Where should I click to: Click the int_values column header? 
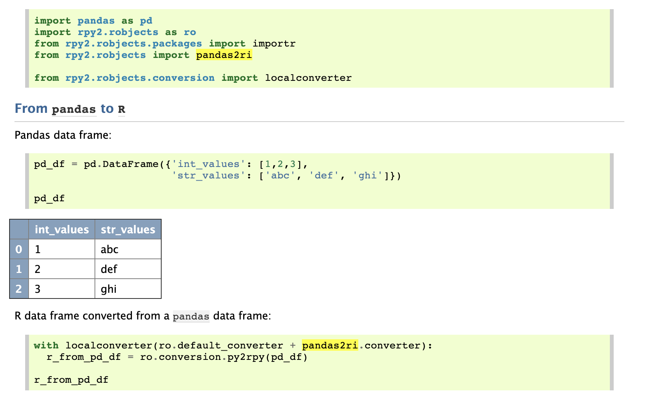click(x=62, y=229)
